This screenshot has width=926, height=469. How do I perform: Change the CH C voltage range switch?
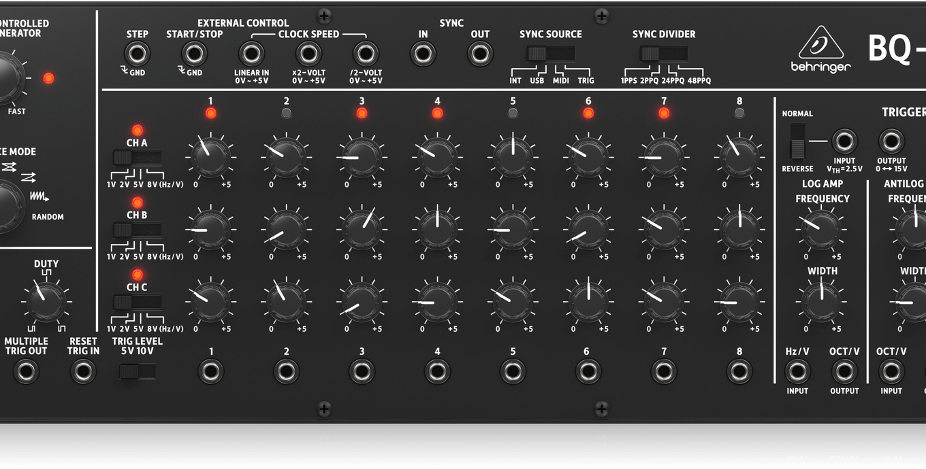pos(137,302)
